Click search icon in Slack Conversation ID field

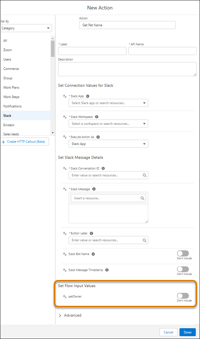click(145, 175)
